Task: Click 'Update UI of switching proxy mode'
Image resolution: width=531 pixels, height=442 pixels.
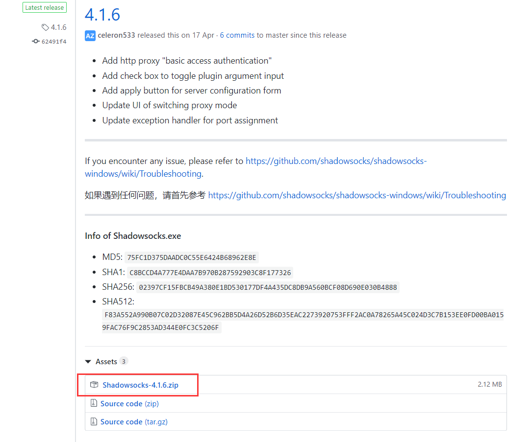Action: (170, 105)
